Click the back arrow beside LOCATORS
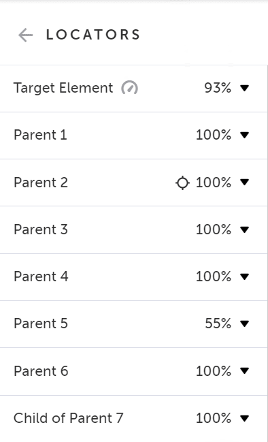Image resolution: width=268 pixels, height=442 pixels. tap(26, 35)
